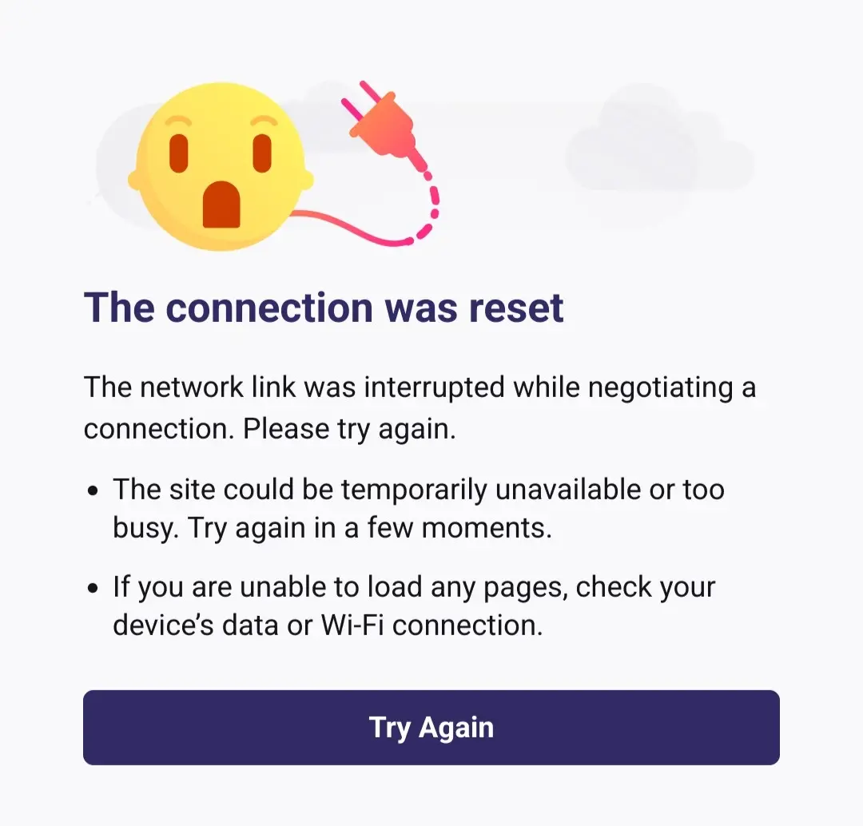Click the words 'Please try again.'
The image size is (863, 826).
pos(349,429)
